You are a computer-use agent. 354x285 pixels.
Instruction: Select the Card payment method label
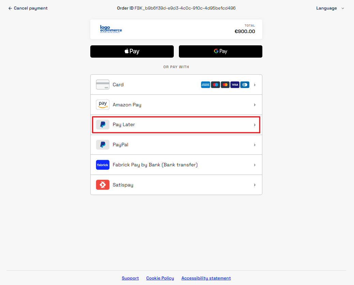tap(118, 85)
